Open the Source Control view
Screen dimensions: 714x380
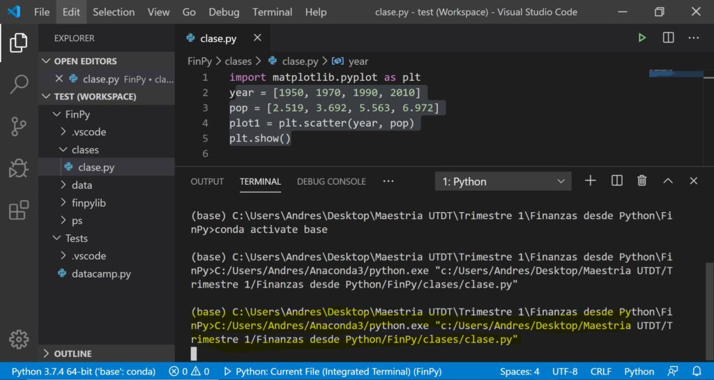pyautogui.click(x=19, y=126)
